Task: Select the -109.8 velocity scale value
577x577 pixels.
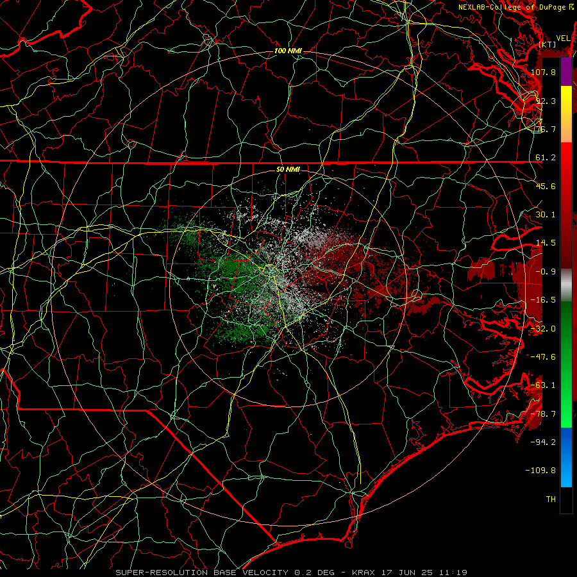Action: [540, 471]
